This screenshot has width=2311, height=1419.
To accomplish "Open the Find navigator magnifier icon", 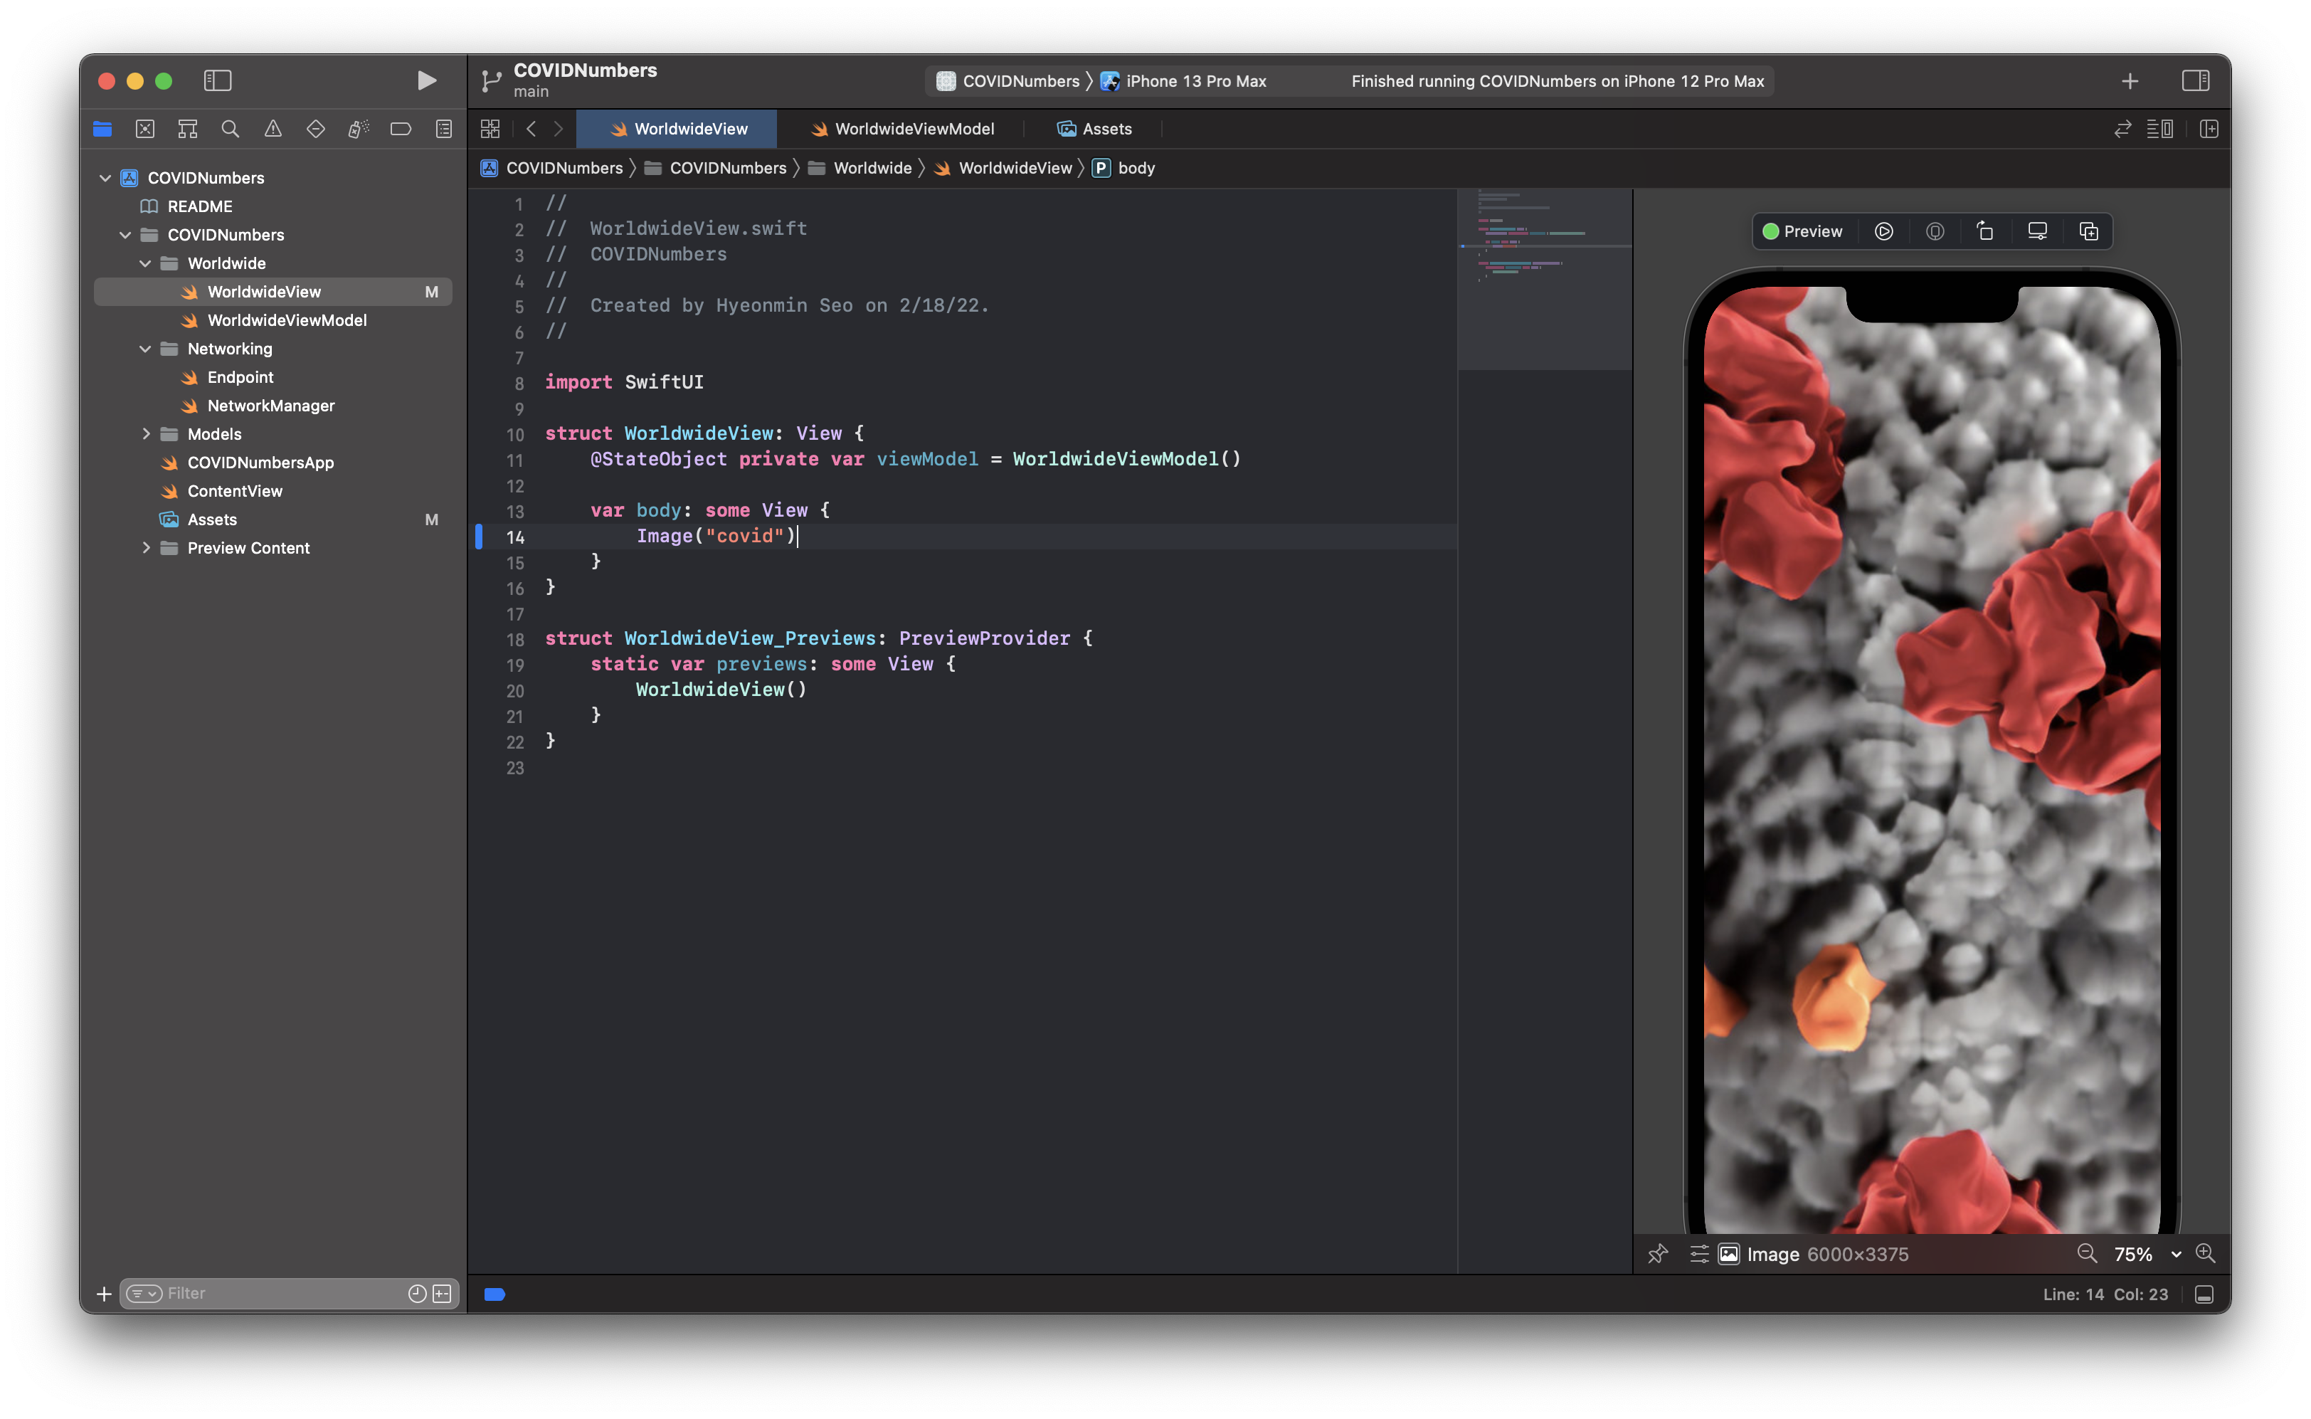I will (x=230, y=130).
